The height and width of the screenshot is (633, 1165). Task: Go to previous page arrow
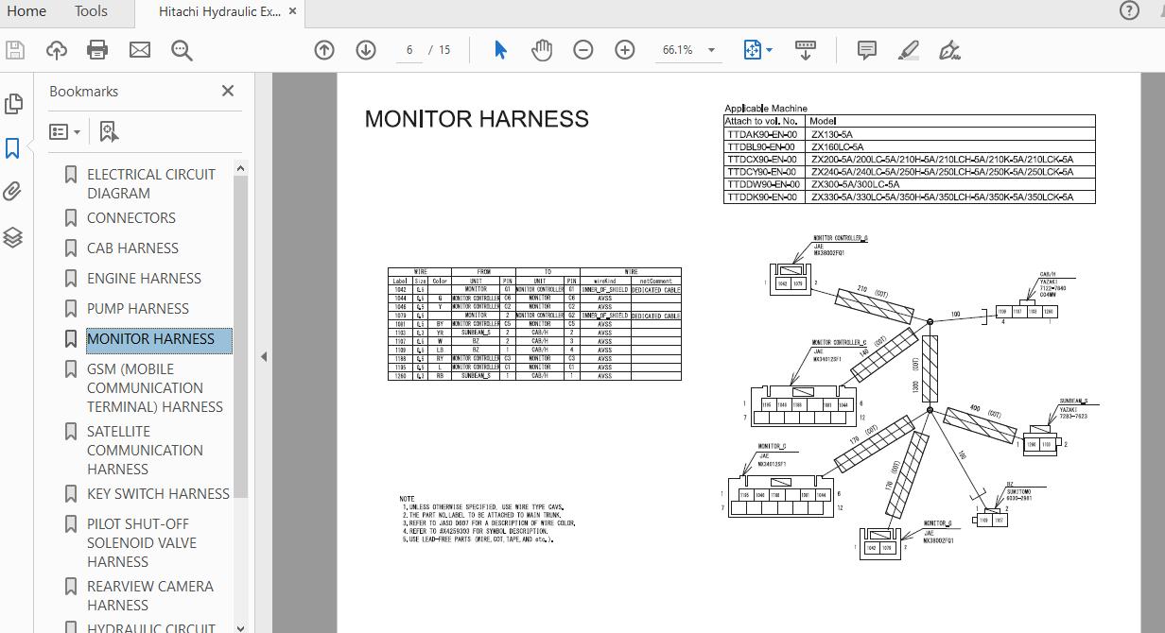[x=324, y=50]
